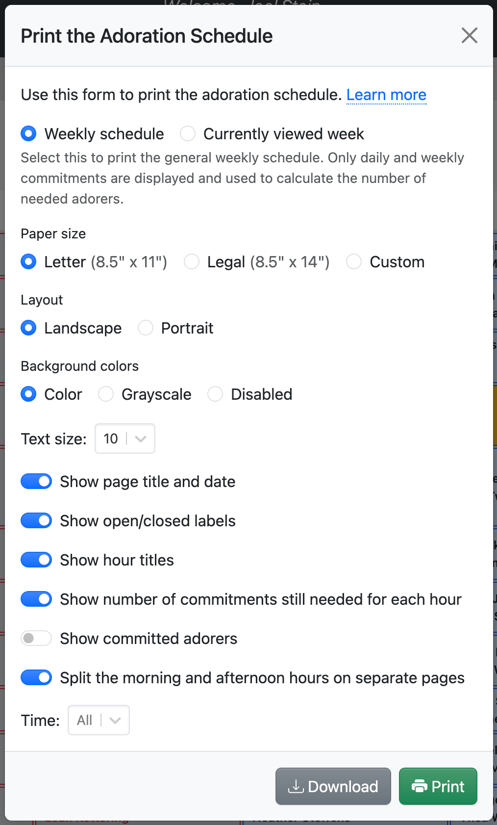The width and height of the screenshot is (497, 825).
Task: Expand the Time dropdown
Action: [99, 720]
